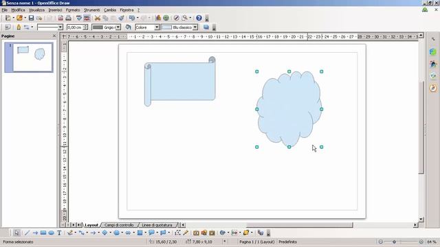
Task: Select the Callouts speech bubble tool
Action: click(x=151, y=233)
